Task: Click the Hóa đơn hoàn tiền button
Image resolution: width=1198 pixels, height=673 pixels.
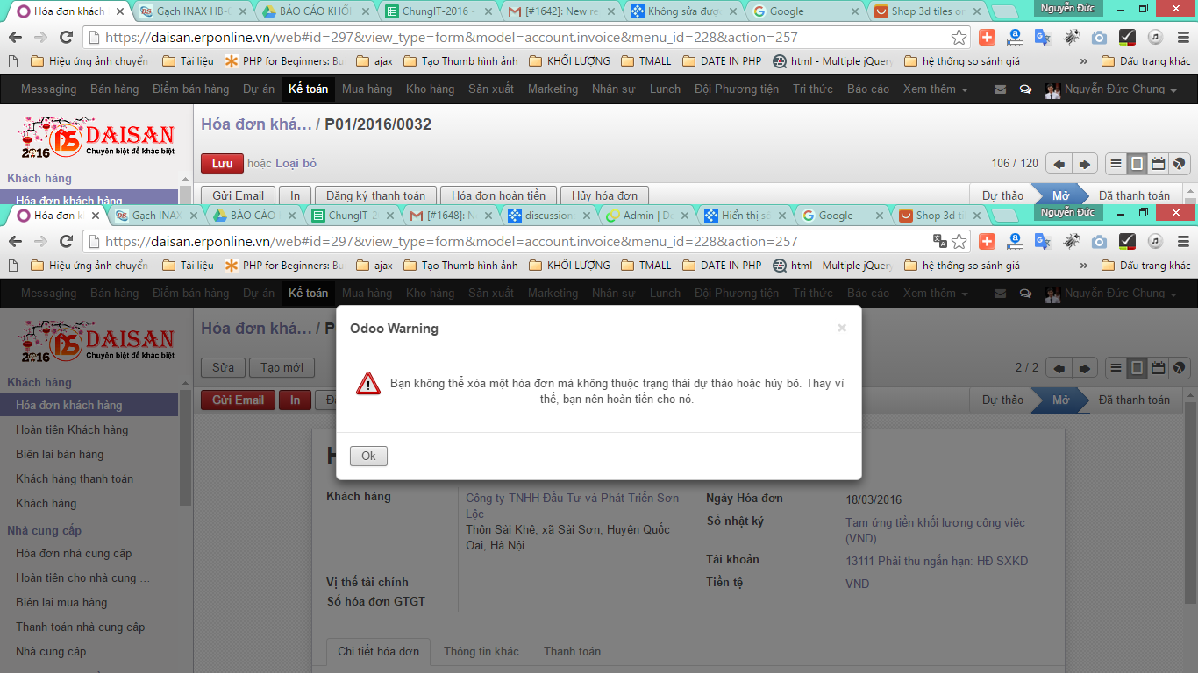Action: coord(498,195)
